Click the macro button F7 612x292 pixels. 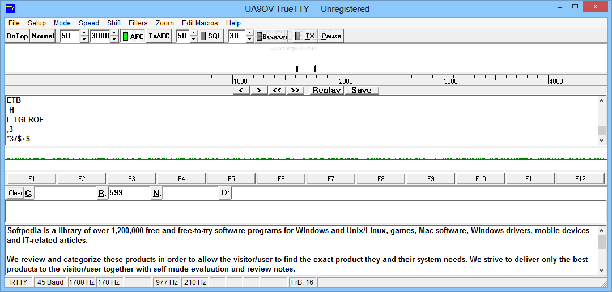(x=331, y=179)
